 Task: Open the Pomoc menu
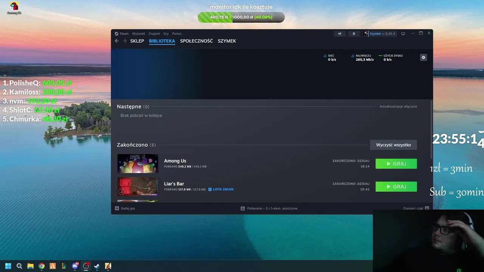pyautogui.click(x=177, y=34)
